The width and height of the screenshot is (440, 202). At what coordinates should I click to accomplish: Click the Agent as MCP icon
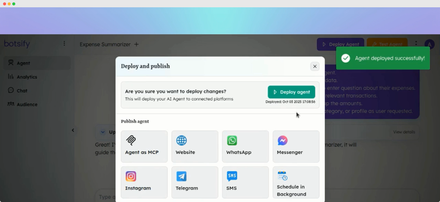coord(131,140)
